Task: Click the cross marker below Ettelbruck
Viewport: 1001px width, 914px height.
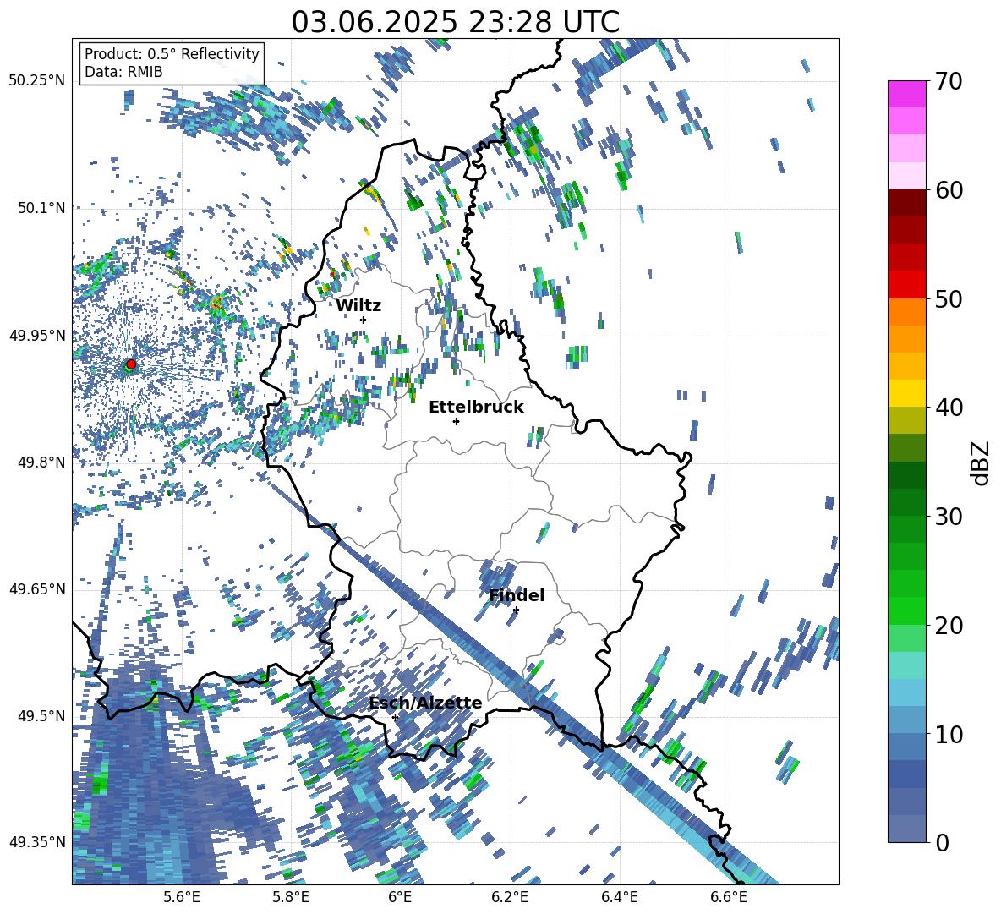Action: [x=456, y=421]
